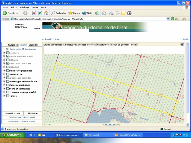Open Données archivées menu

pyautogui.click(x=87, y=45)
